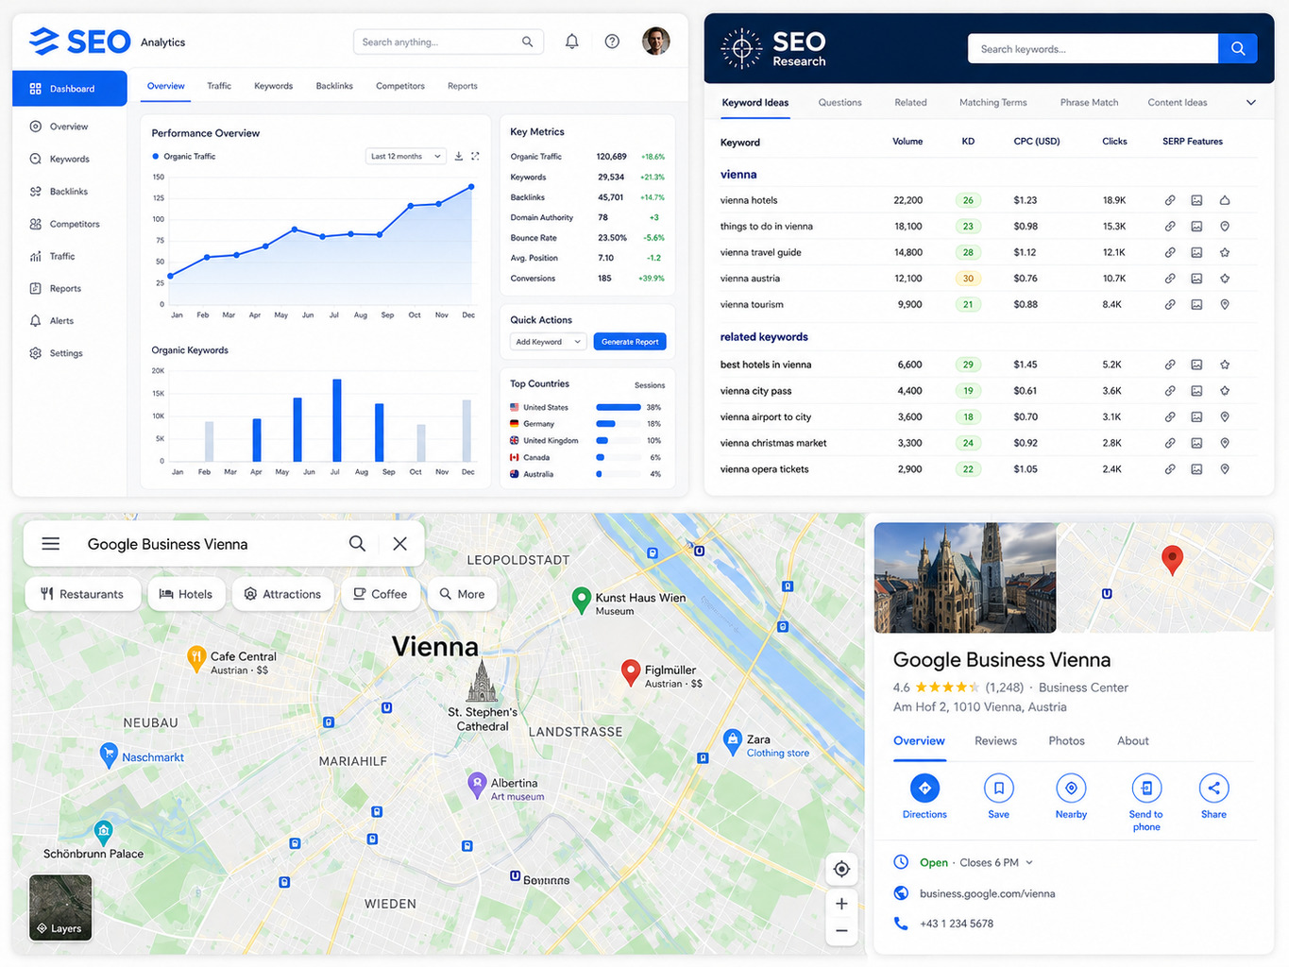Click link icon for vienna hotels row
Viewport: 1289px width, 967px height.
tap(1170, 200)
